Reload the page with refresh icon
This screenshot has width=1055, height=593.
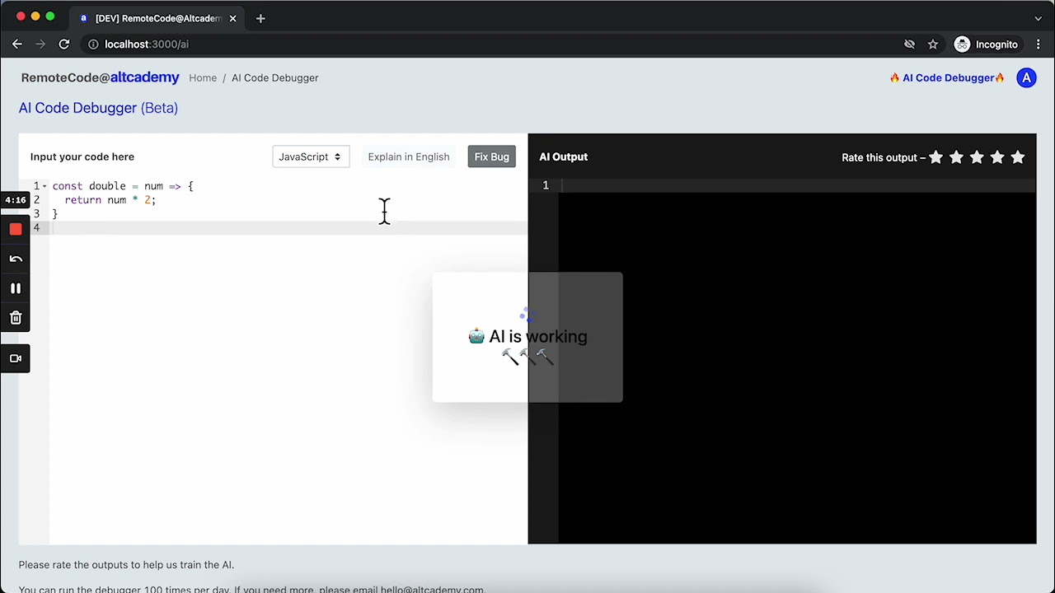63,44
